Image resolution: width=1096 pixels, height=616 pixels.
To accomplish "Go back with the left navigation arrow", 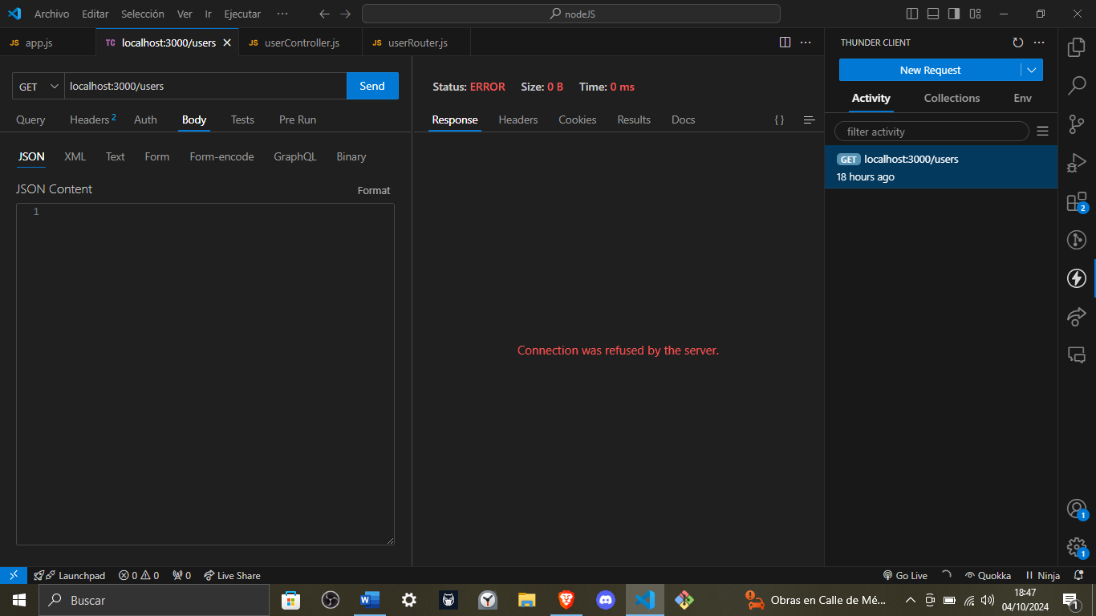I will 324,14.
